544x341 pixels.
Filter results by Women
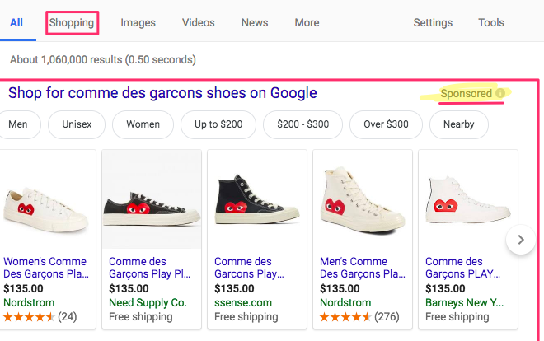[x=143, y=124]
